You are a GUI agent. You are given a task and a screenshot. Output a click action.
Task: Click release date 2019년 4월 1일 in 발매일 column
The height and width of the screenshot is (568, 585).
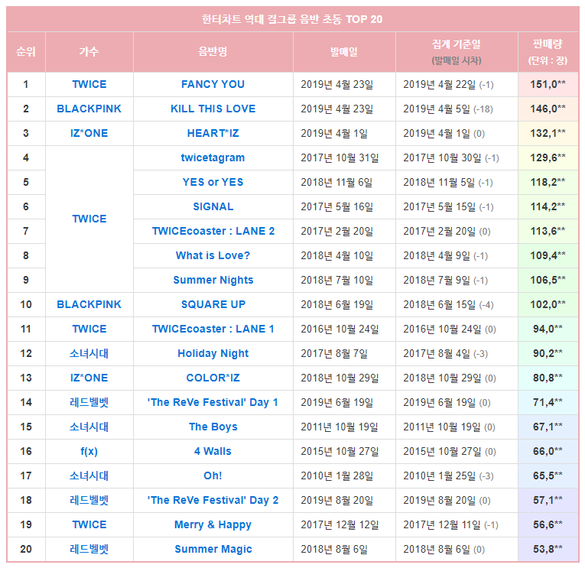pyautogui.click(x=334, y=133)
